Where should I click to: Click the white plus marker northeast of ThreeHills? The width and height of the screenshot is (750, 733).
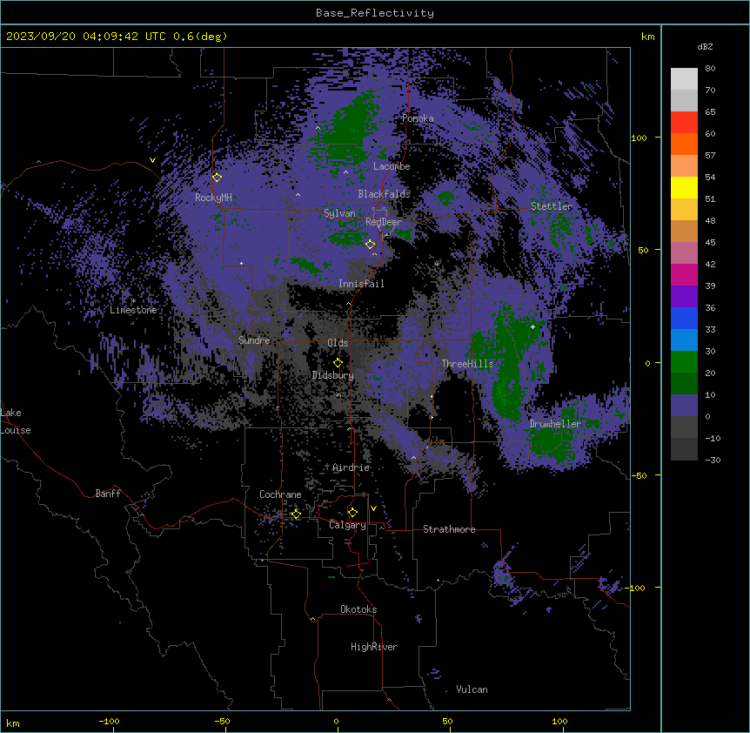pos(532,326)
